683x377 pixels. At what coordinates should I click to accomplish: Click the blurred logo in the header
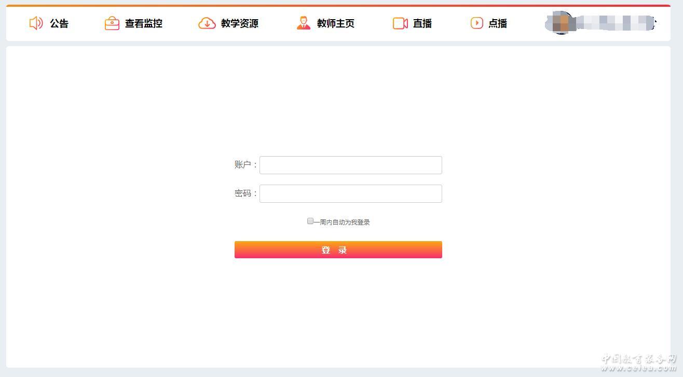pos(601,23)
